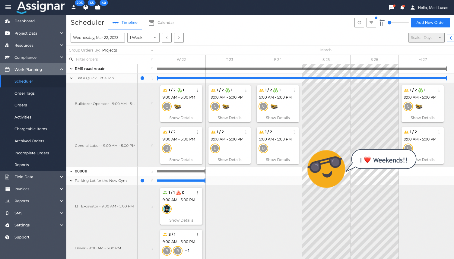Adjust the zoom slider handle
The width and height of the screenshot is (454, 259).
pos(389,23)
